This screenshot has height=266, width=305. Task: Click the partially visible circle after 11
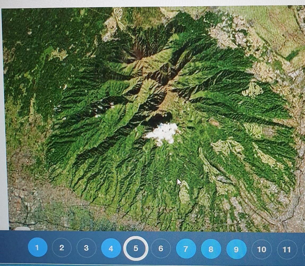(x=303, y=250)
